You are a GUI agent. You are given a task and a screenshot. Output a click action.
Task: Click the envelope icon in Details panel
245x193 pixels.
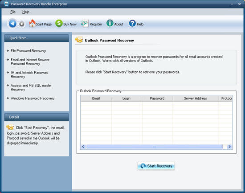(10, 127)
